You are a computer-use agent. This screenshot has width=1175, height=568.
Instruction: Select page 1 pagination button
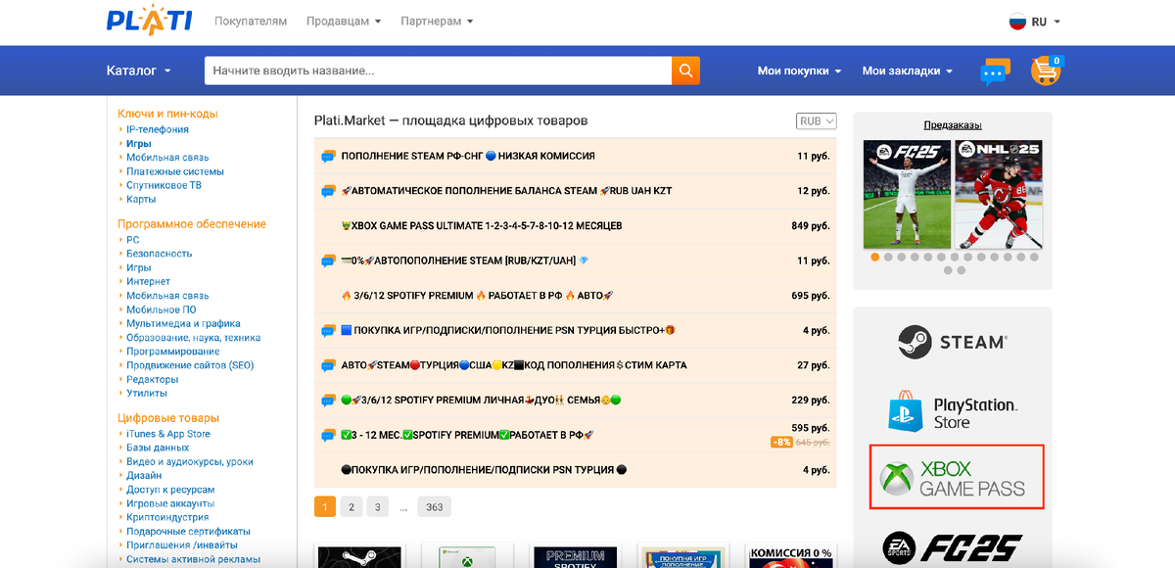325,506
